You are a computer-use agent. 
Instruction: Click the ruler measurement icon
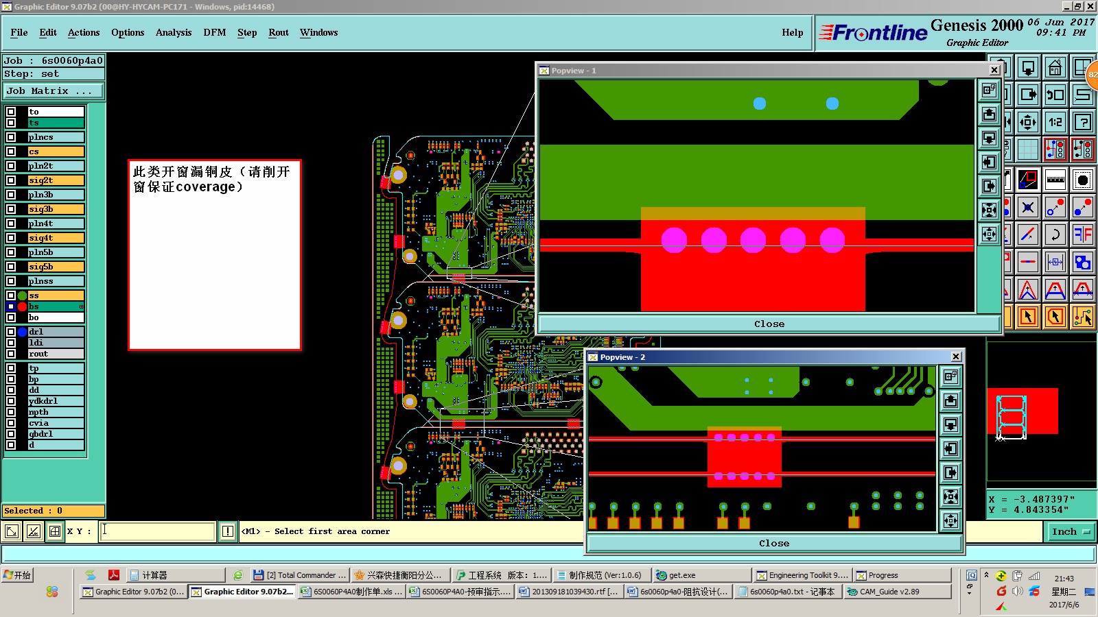click(x=1055, y=180)
